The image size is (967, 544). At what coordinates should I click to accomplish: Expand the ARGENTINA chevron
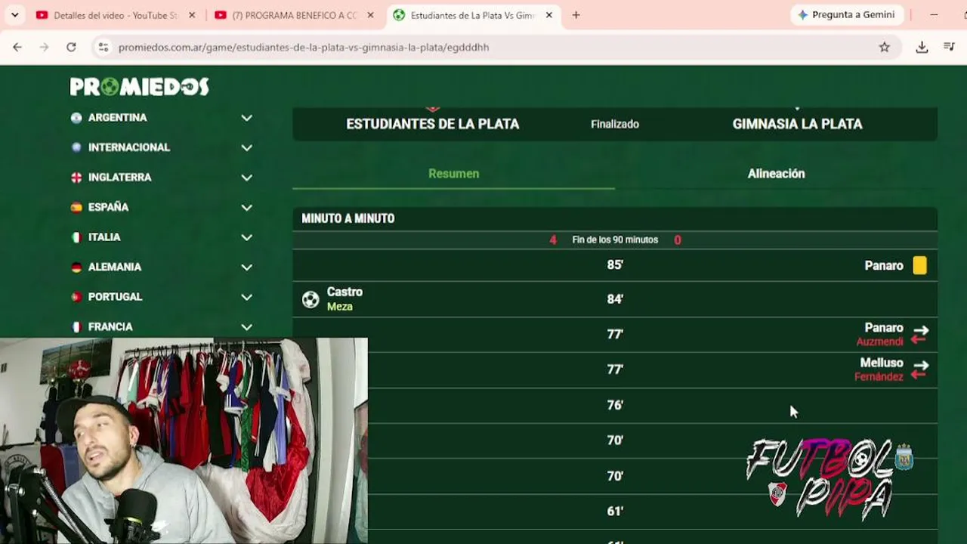(246, 118)
